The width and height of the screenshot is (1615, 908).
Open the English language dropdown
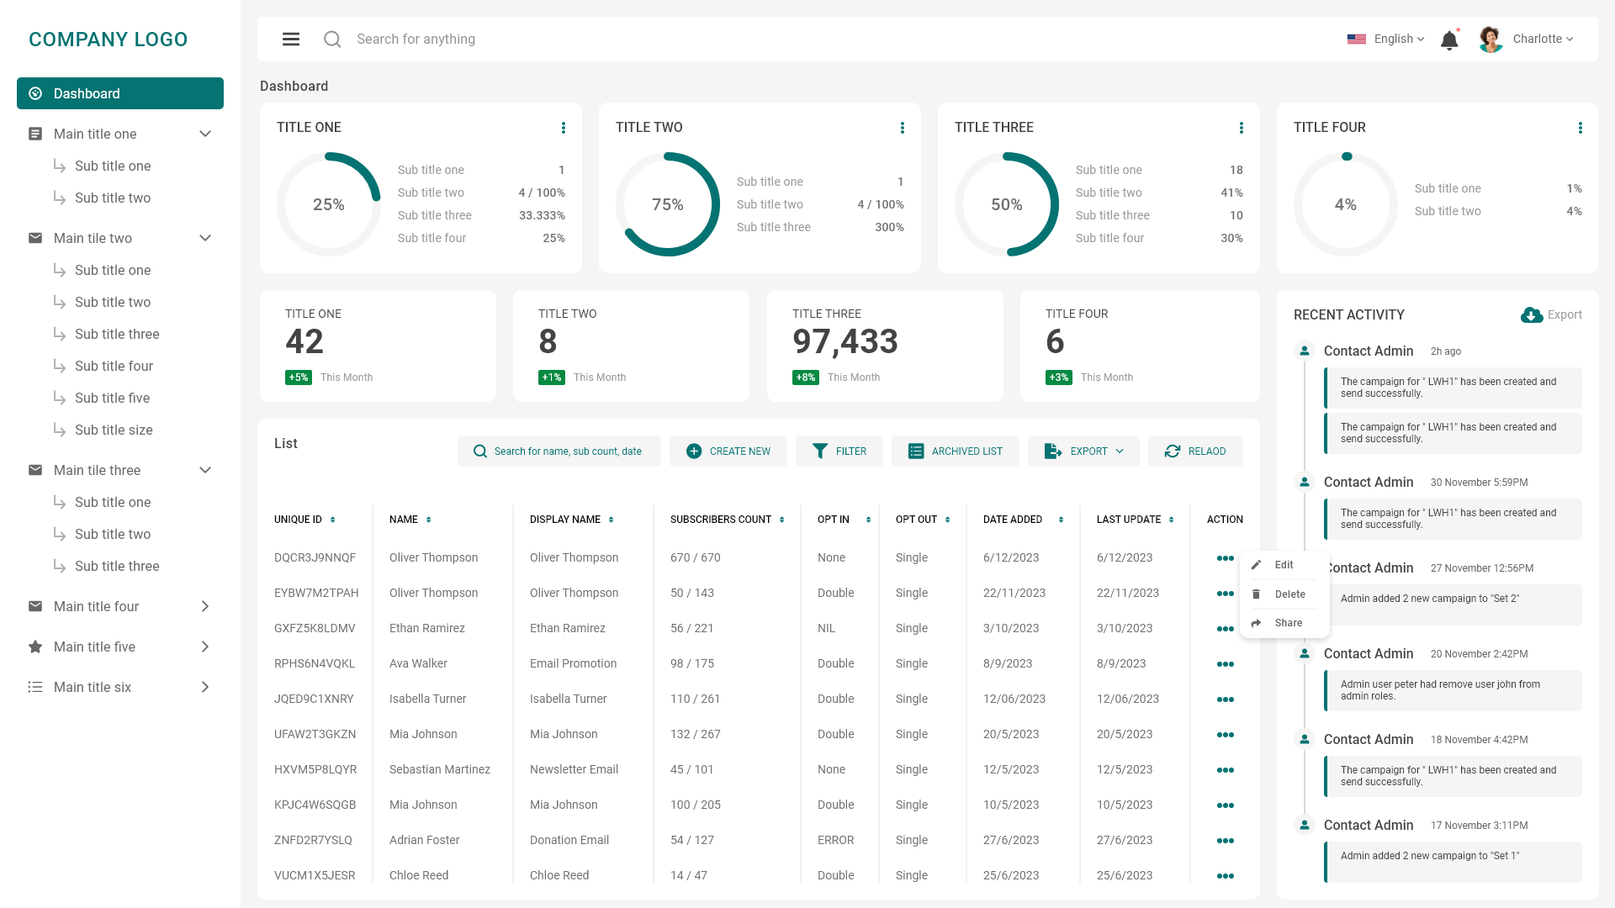(1399, 39)
